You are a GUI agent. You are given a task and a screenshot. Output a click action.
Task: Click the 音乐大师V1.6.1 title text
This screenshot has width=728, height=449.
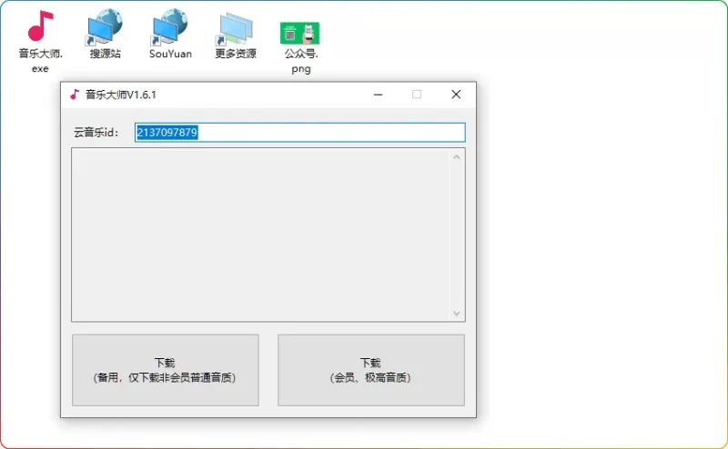[121, 95]
